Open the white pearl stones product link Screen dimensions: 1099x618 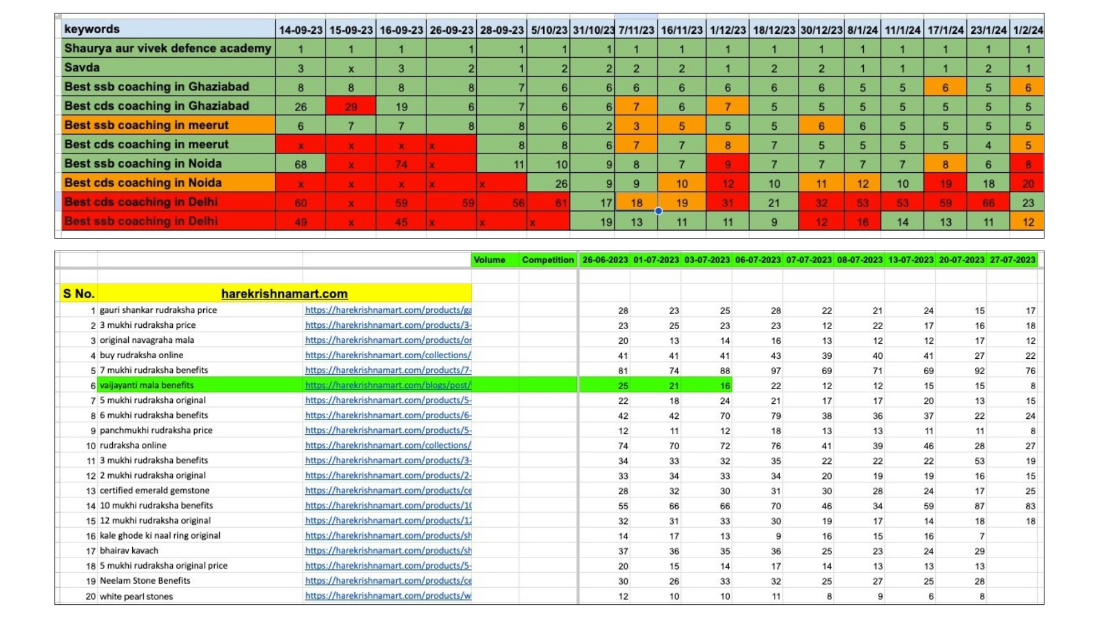click(388, 596)
